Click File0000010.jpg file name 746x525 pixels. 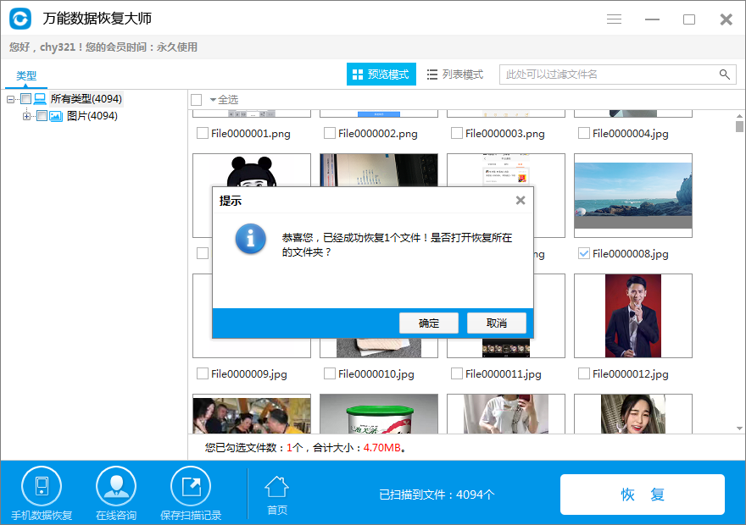click(x=376, y=374)
